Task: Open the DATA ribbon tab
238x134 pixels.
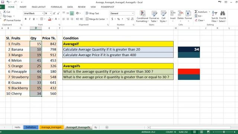Action: [x=70, y=7]
